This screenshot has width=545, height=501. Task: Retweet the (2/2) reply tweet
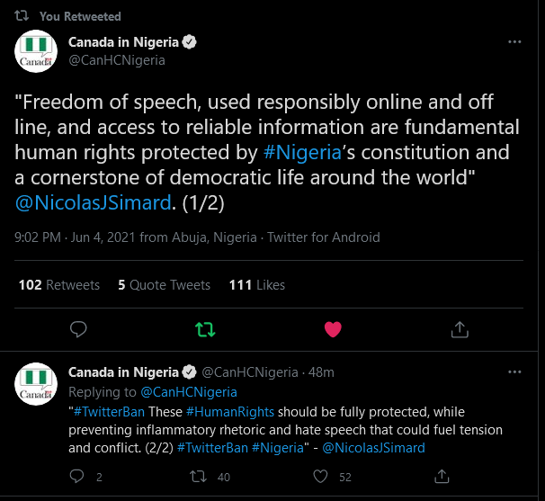pyautogui.click(x=201, y=476)
